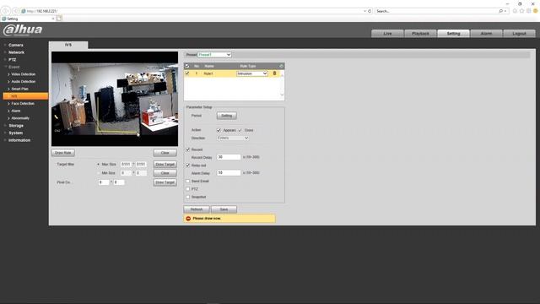540x304 pixels.
Task: Open the address bar history dropdown
Action: 364,11
